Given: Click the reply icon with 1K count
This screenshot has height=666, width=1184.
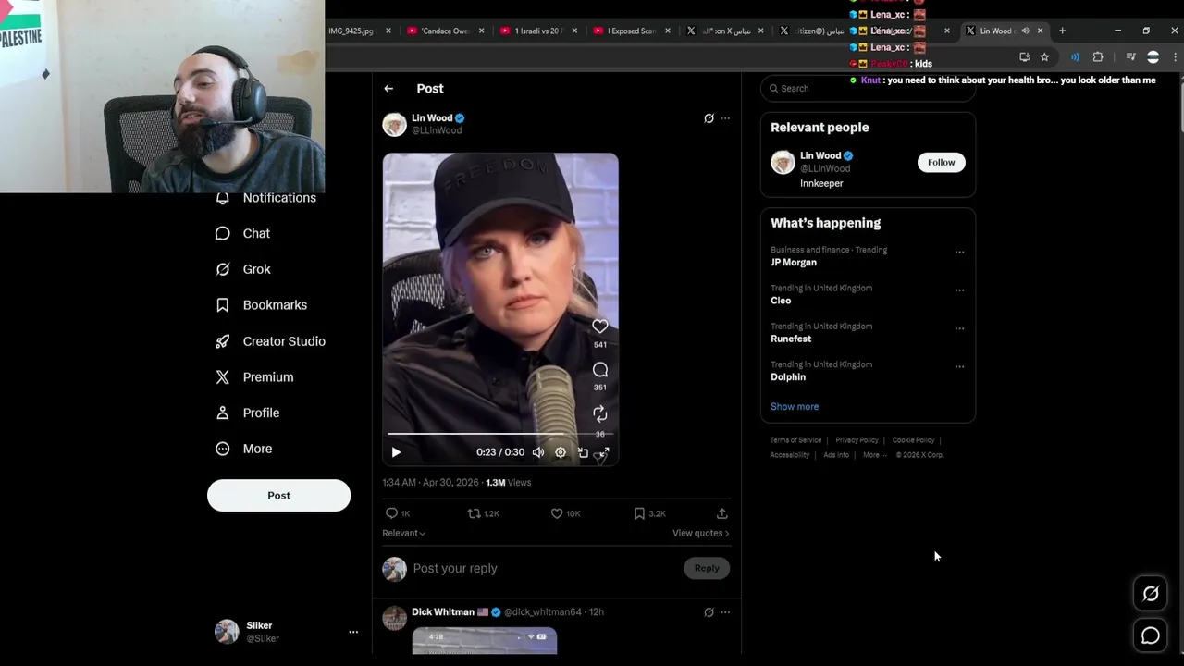Looking at the screenshot, I should point(398,513).
